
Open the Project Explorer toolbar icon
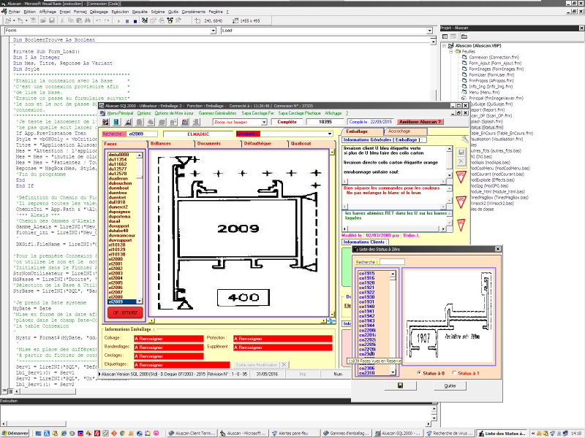click(x=145, y=21)
